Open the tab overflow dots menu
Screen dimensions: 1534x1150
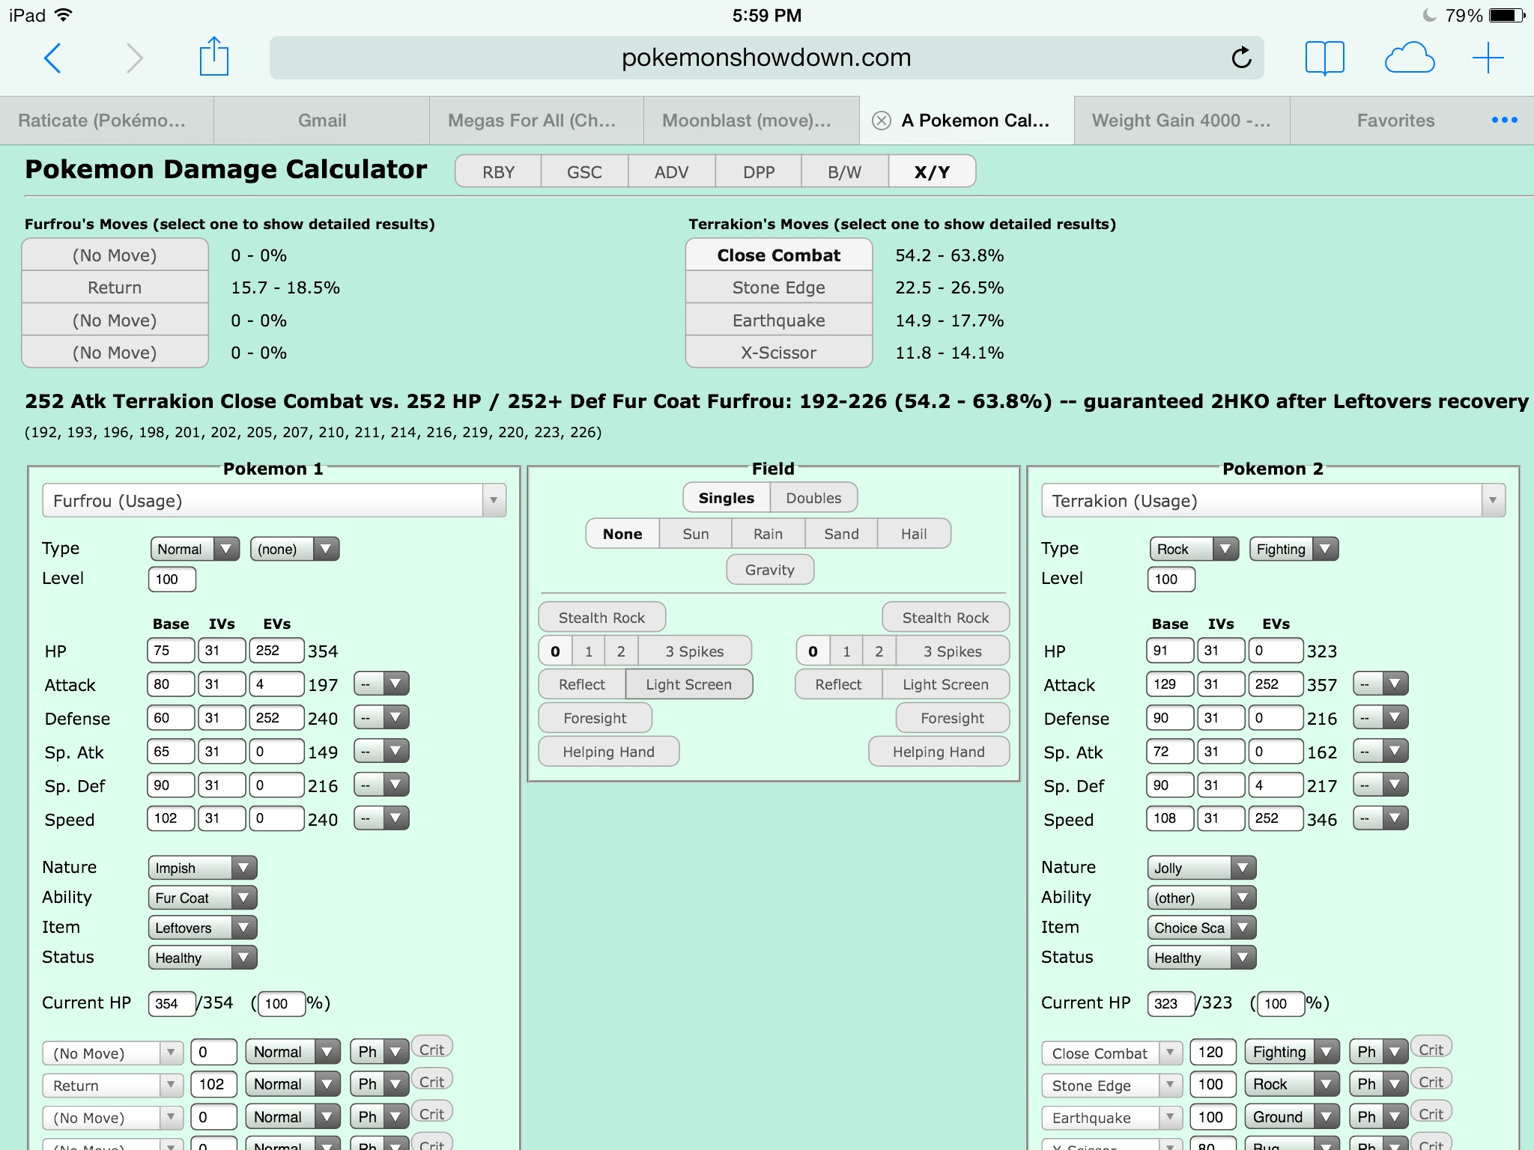tap(1504, 121)
